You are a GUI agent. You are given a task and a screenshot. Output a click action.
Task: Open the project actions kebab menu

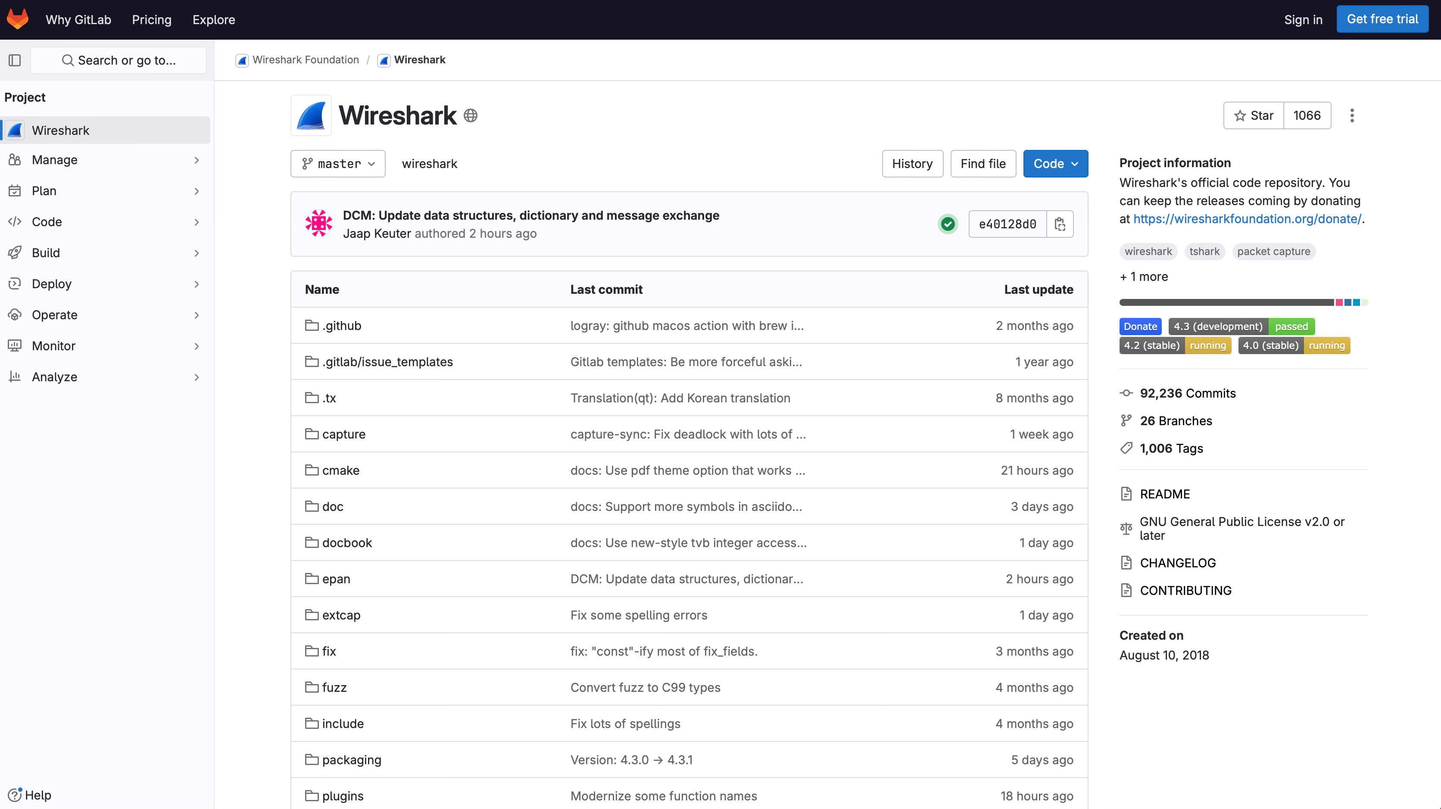click(1352, 116)
